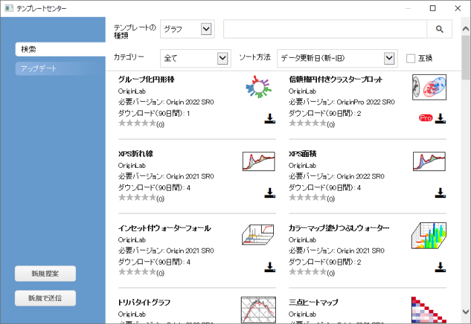Rate カラーマップ塗りつぶしウォーター with the stars

tap(308, 271)
